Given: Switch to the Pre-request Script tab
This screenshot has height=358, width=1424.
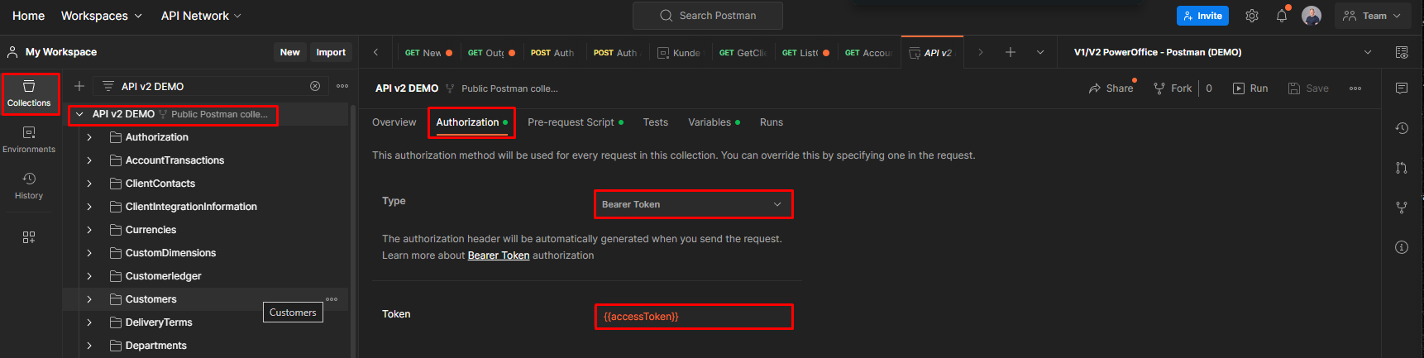Looking at the screenshot, I should point(571,122).
